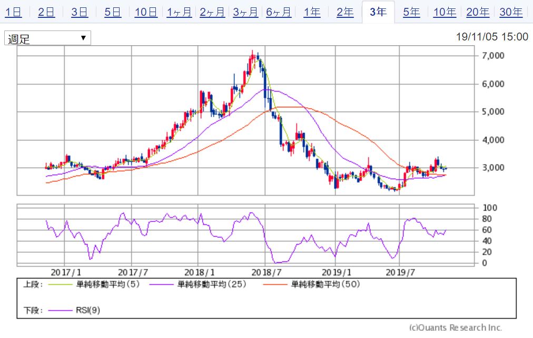This screenshot has height=338, width=533.
Task: Click the RSI 60 axis label
Action: (x=487, y=230)
